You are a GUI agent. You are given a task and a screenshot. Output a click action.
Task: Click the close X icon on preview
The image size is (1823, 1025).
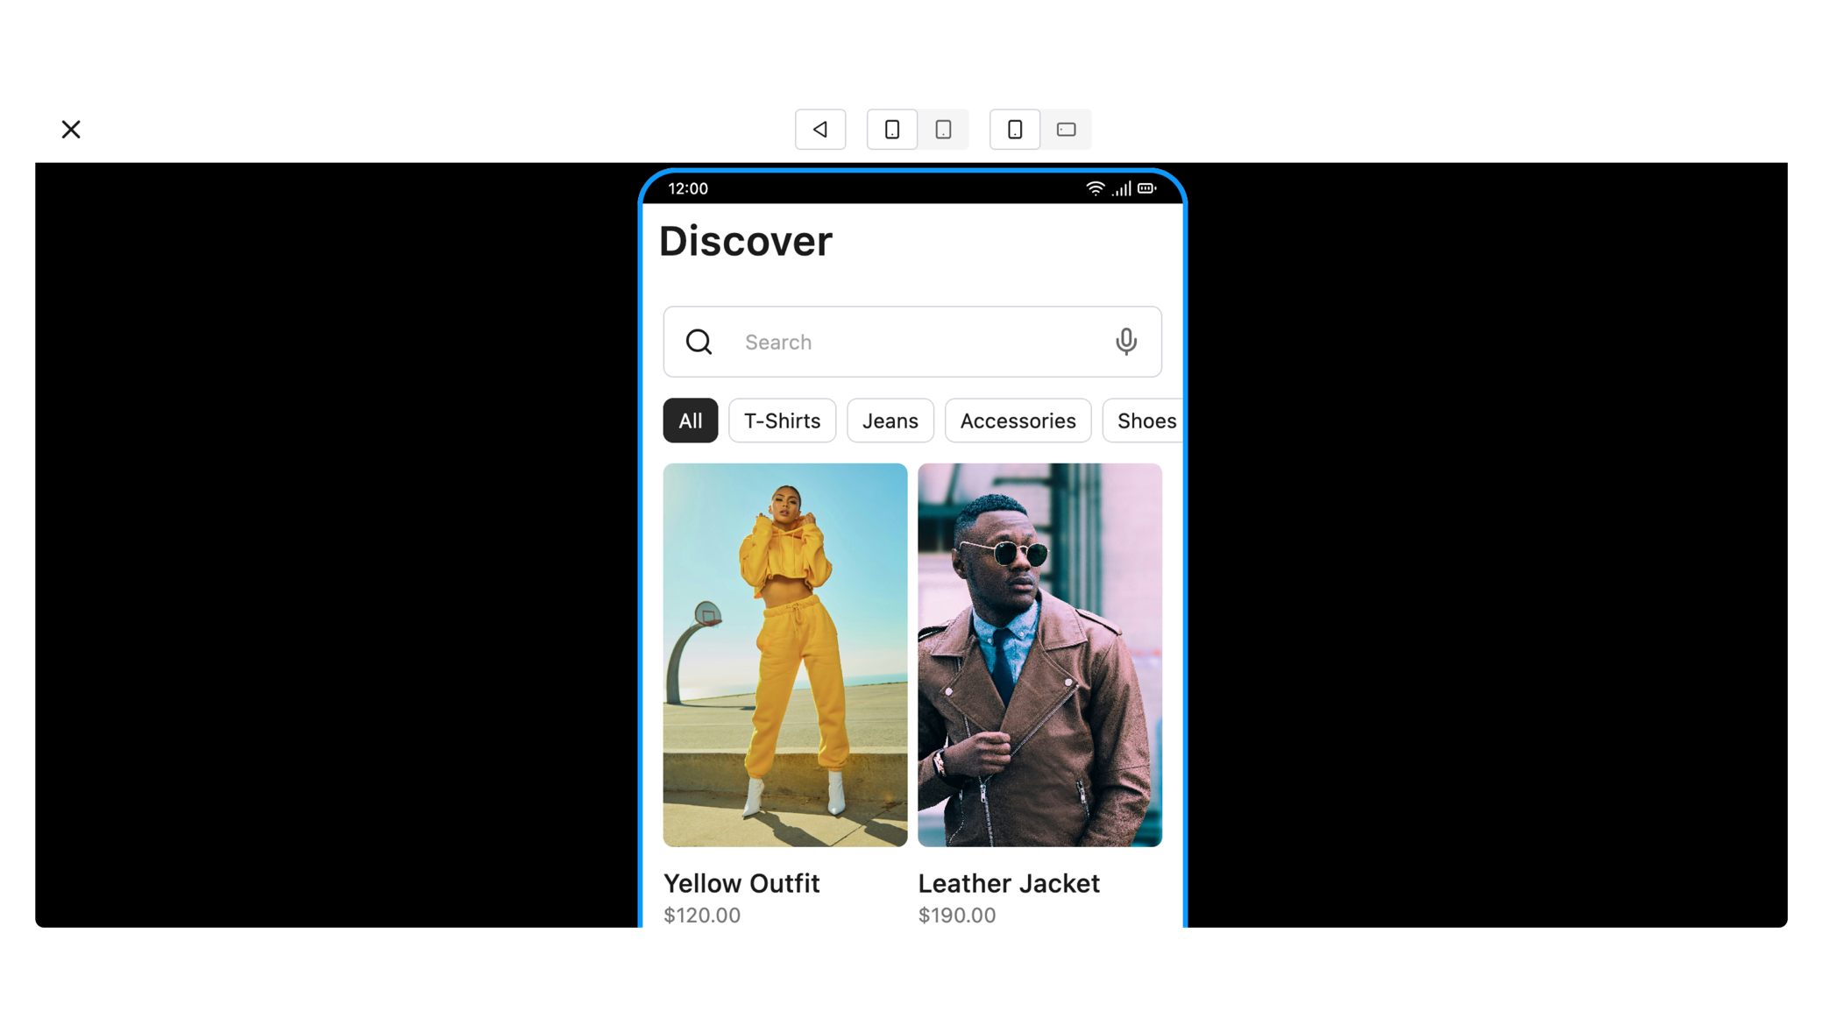point(70,129)
